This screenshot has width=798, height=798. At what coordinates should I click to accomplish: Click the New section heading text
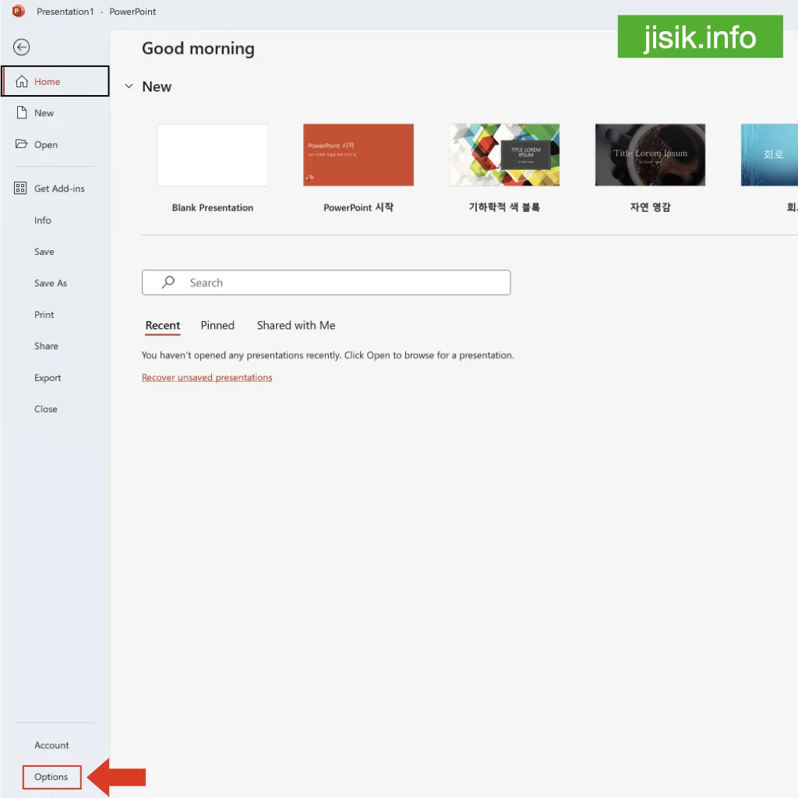[x=157, y=87]
